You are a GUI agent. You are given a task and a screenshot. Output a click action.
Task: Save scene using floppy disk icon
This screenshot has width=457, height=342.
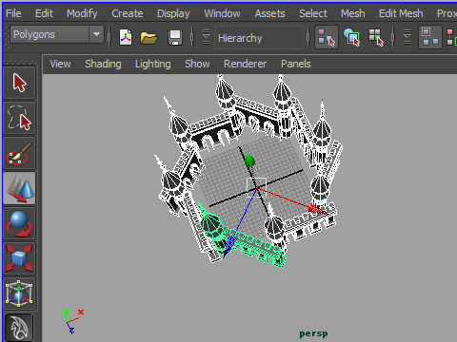click(175, 38)
